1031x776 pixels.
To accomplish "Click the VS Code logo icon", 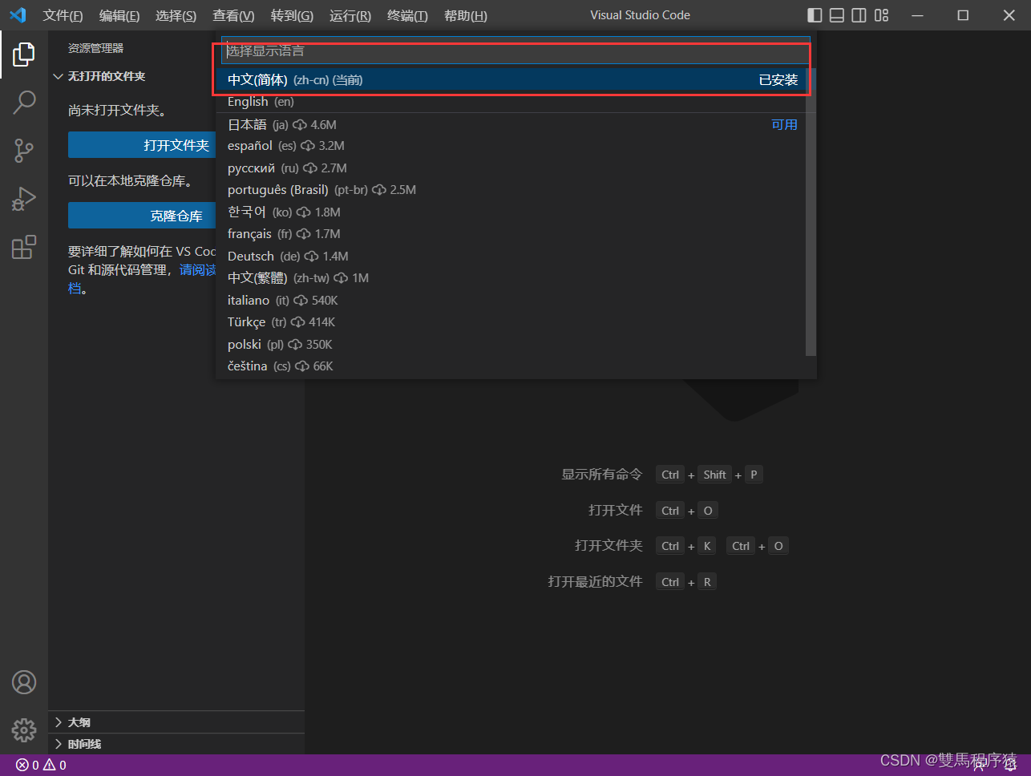I will tap(18, 15).
